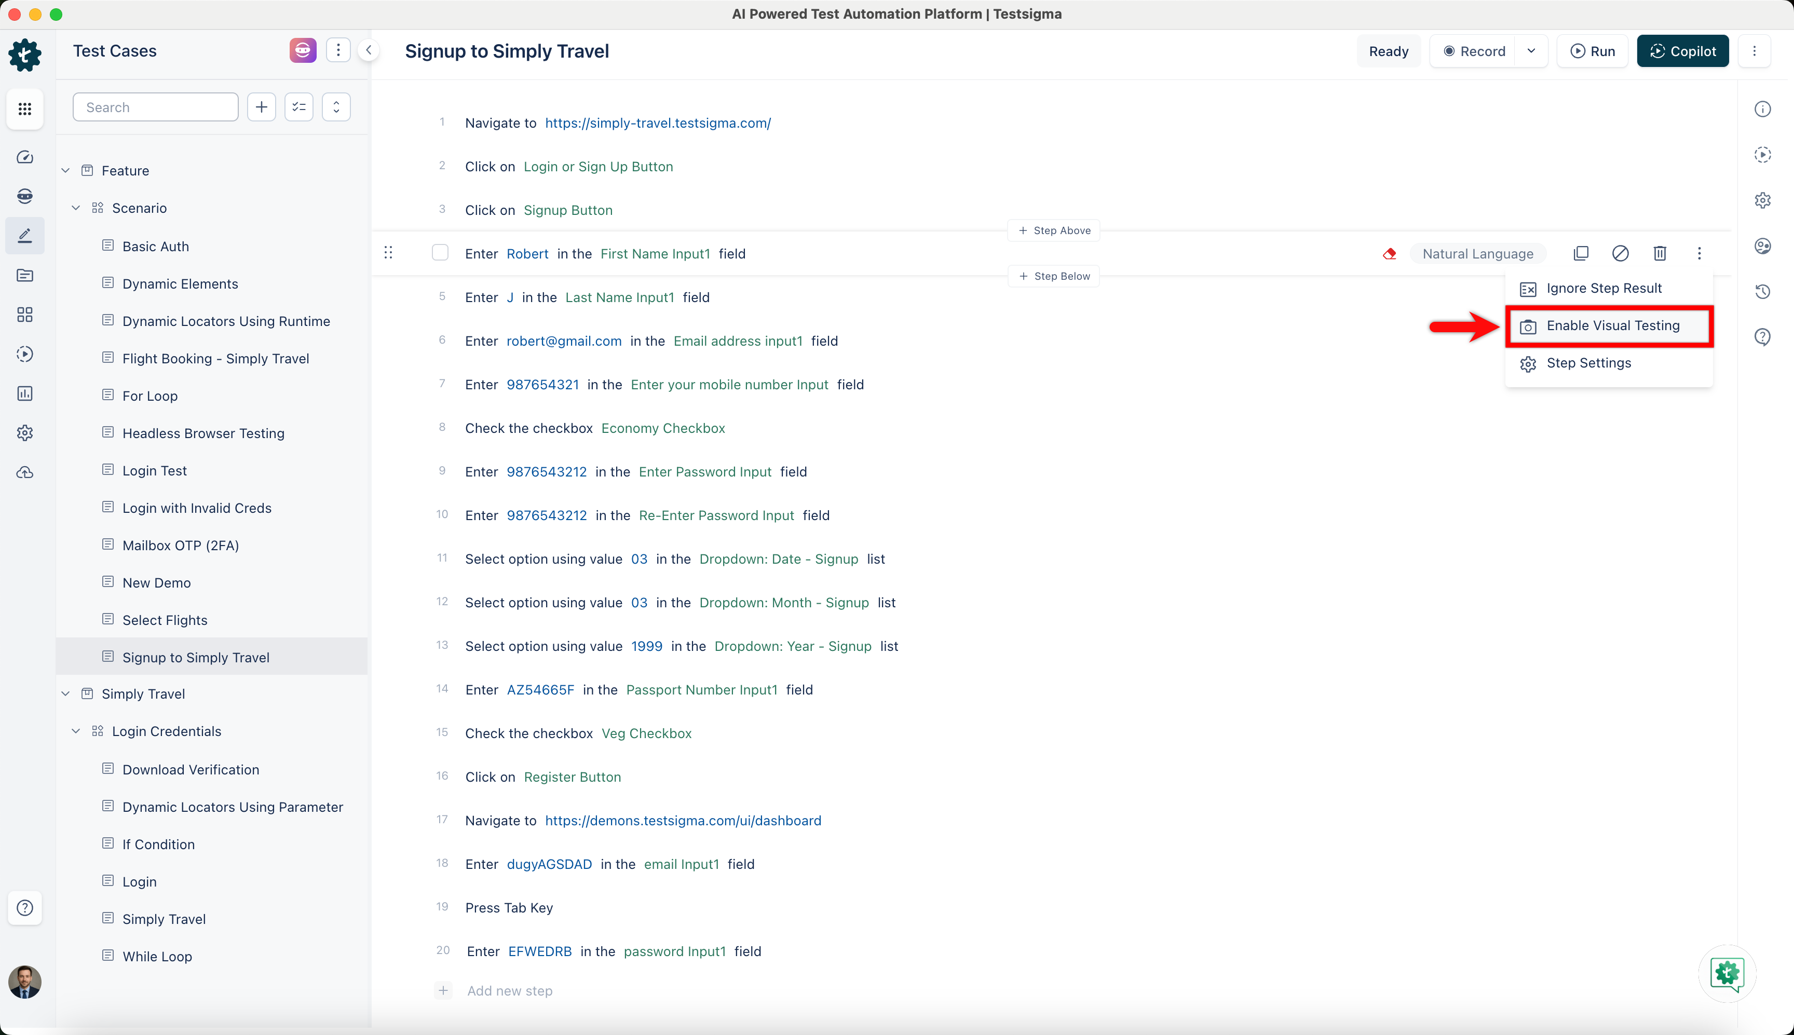Open page header kebab menu next to Copilot
1794x1035 pixels.
point(1754,51)
